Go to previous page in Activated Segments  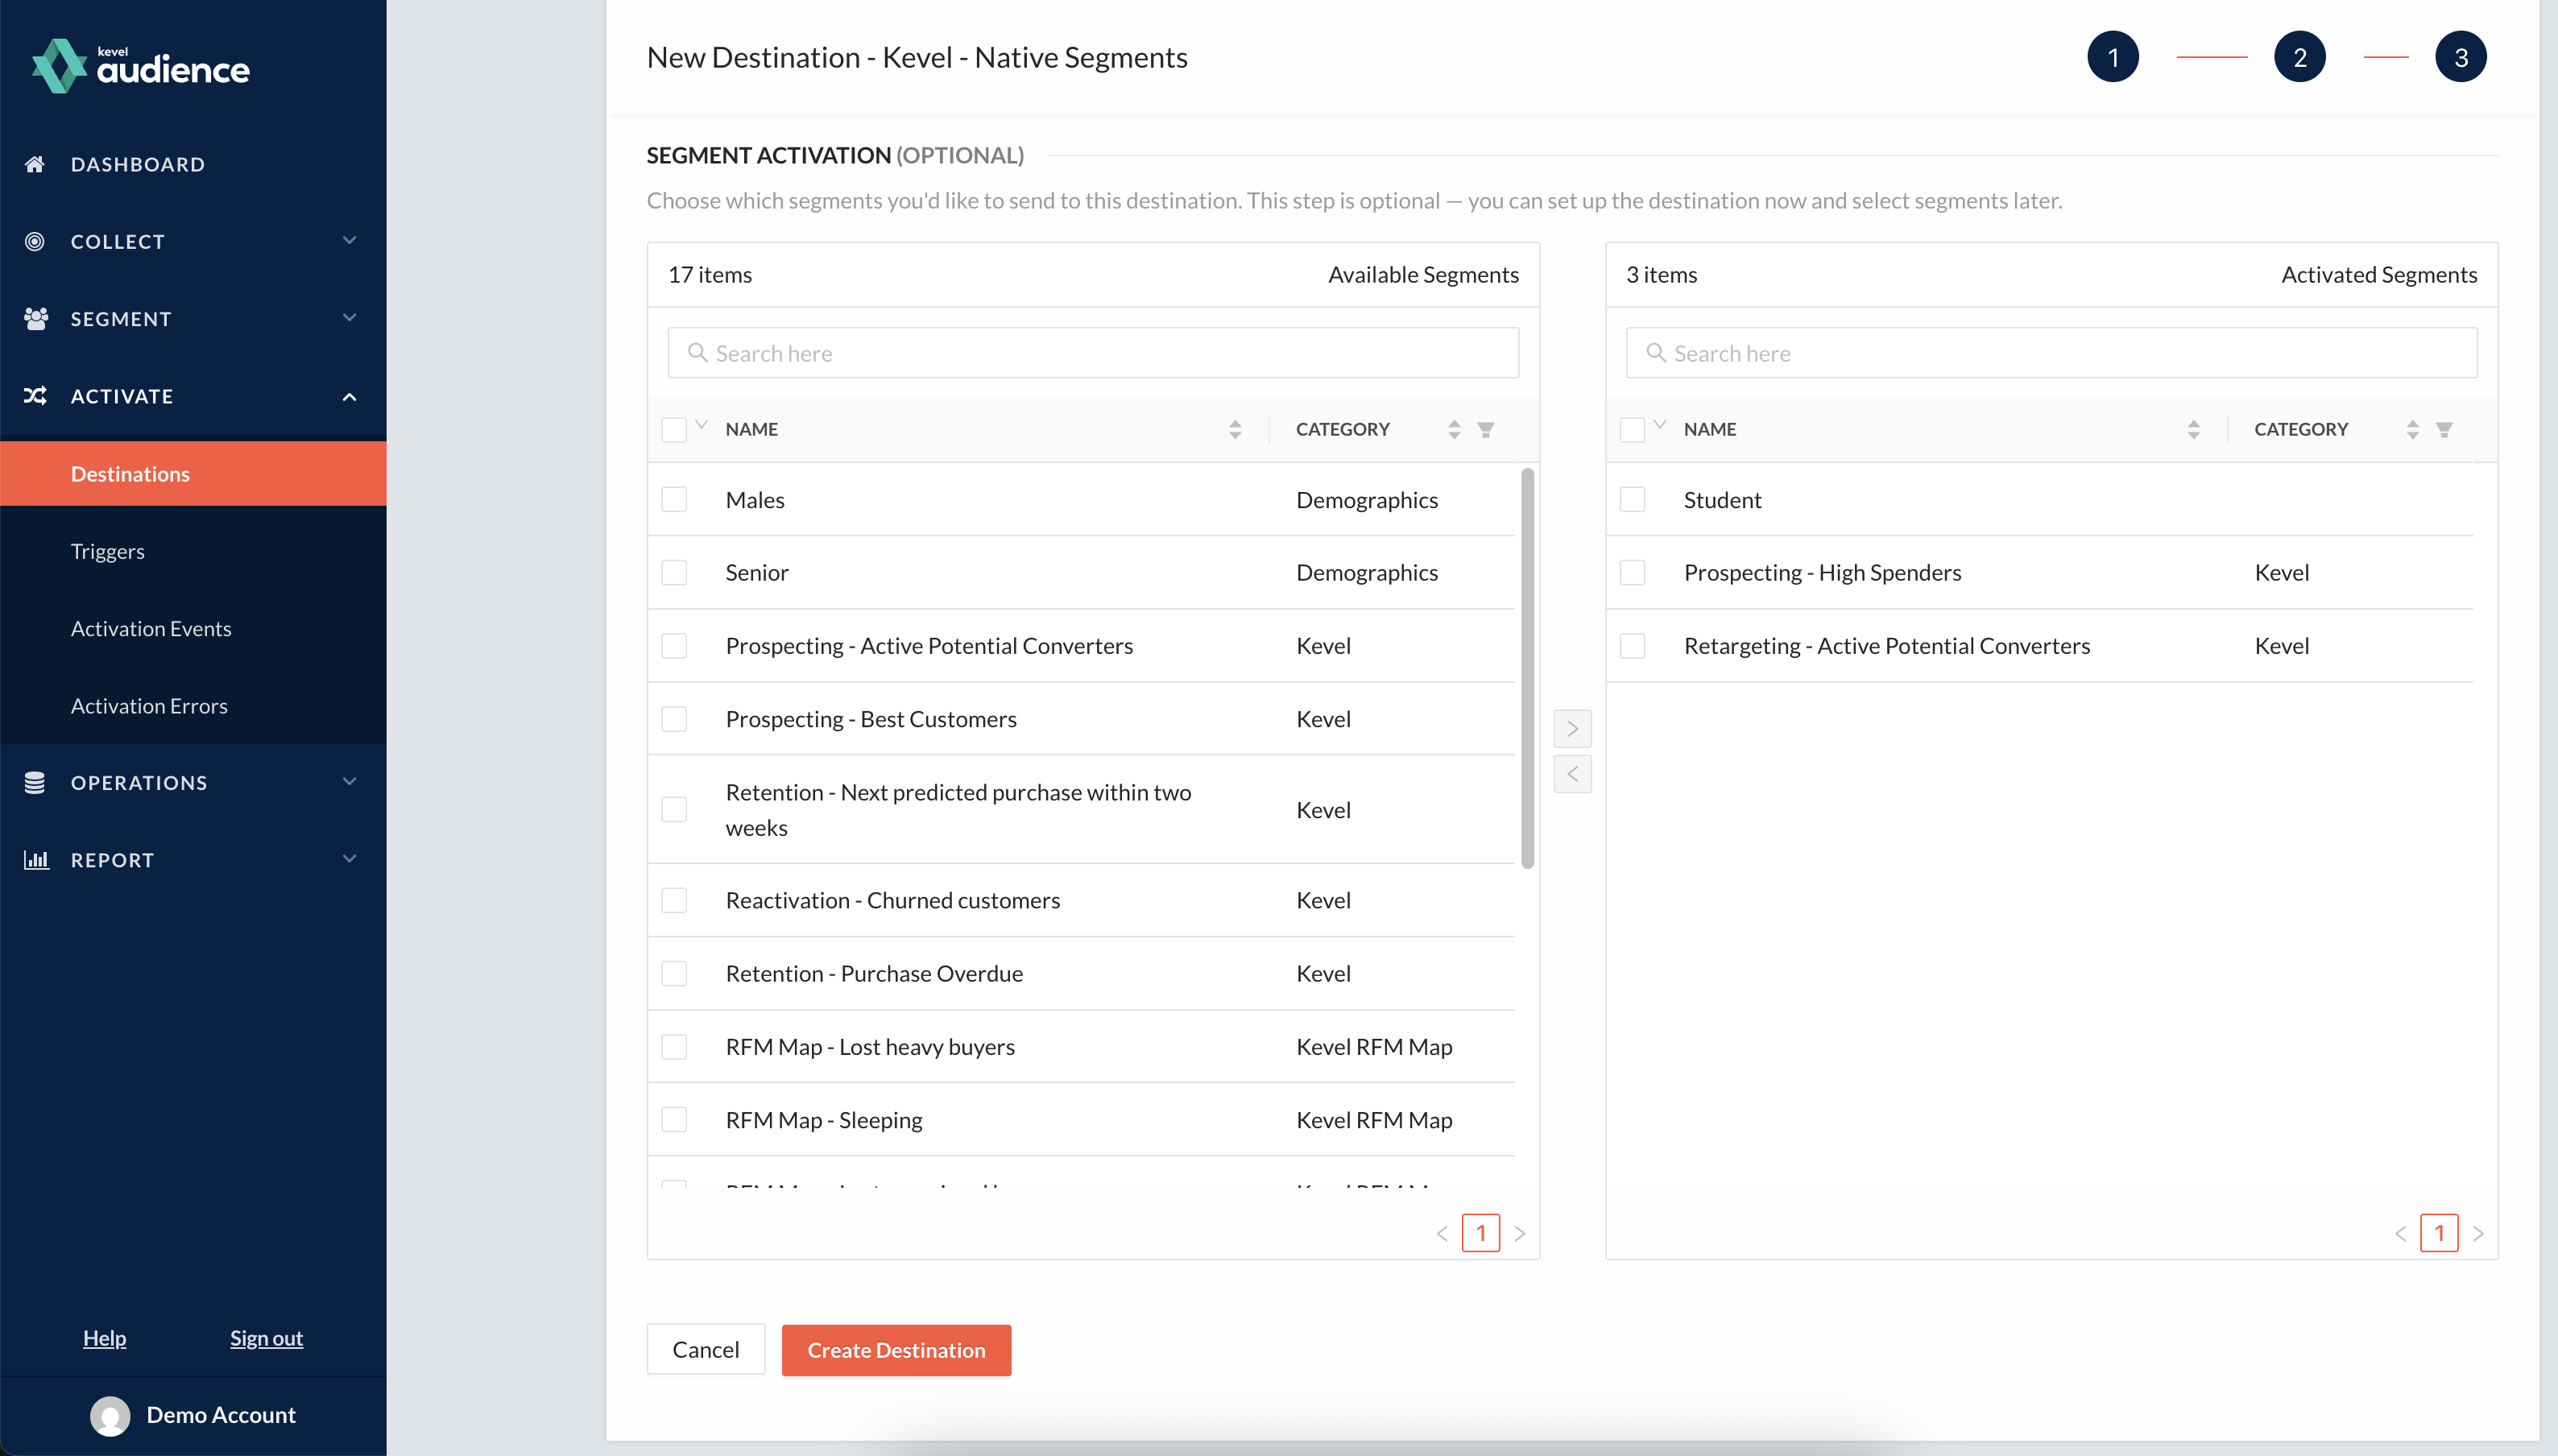click(x=2400, y=1233)
